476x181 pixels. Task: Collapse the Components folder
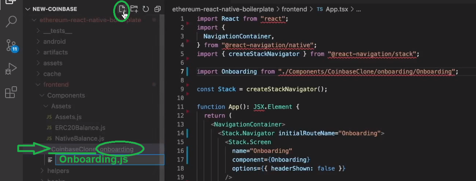tap(66, 95)
